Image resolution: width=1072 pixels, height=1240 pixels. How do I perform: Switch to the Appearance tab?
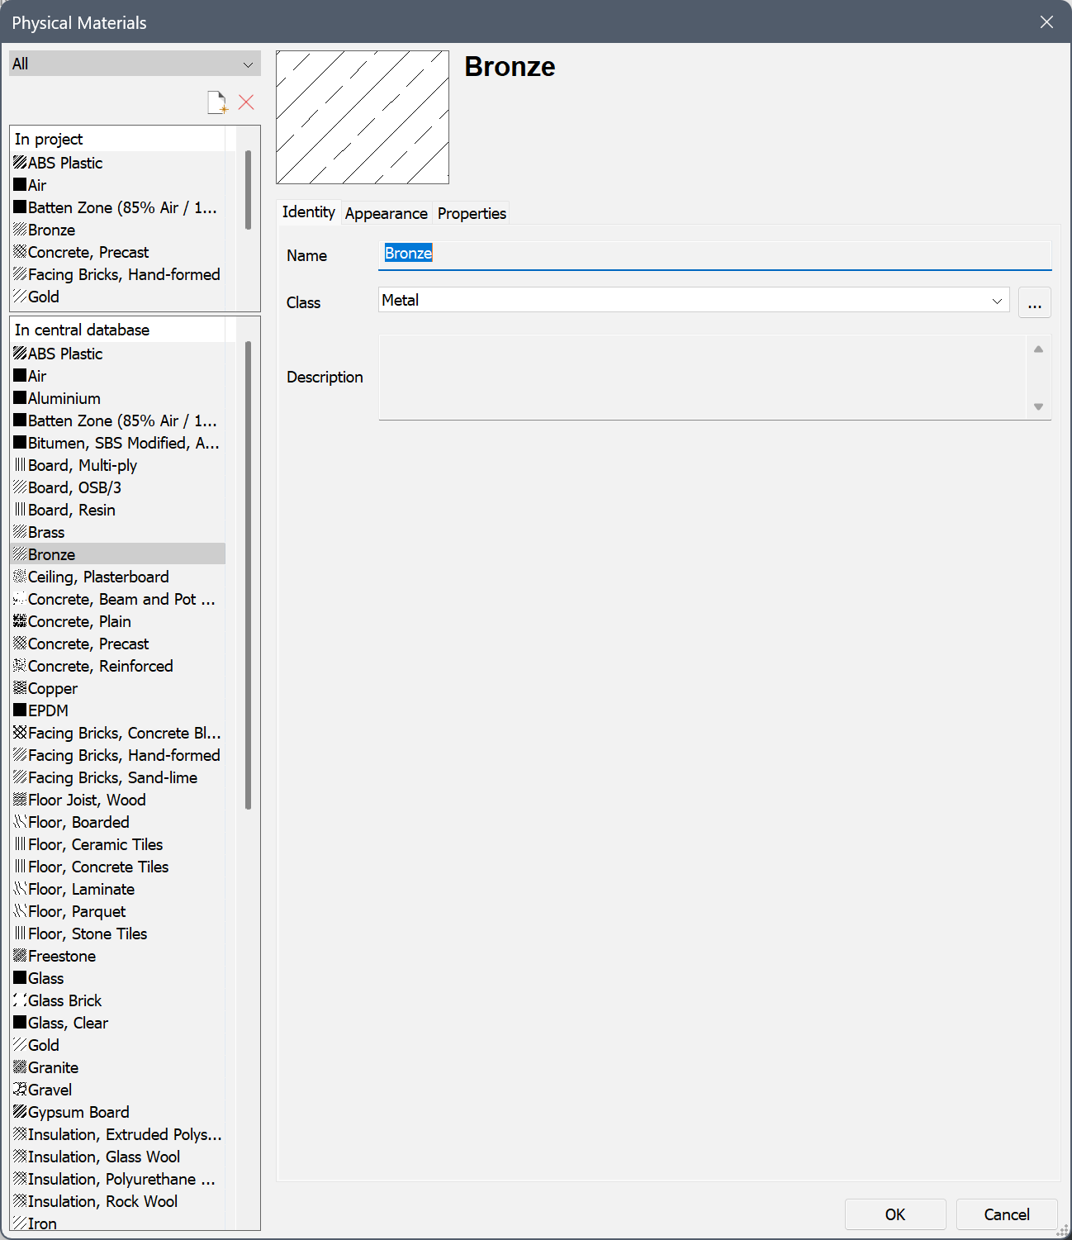[386, 213]
